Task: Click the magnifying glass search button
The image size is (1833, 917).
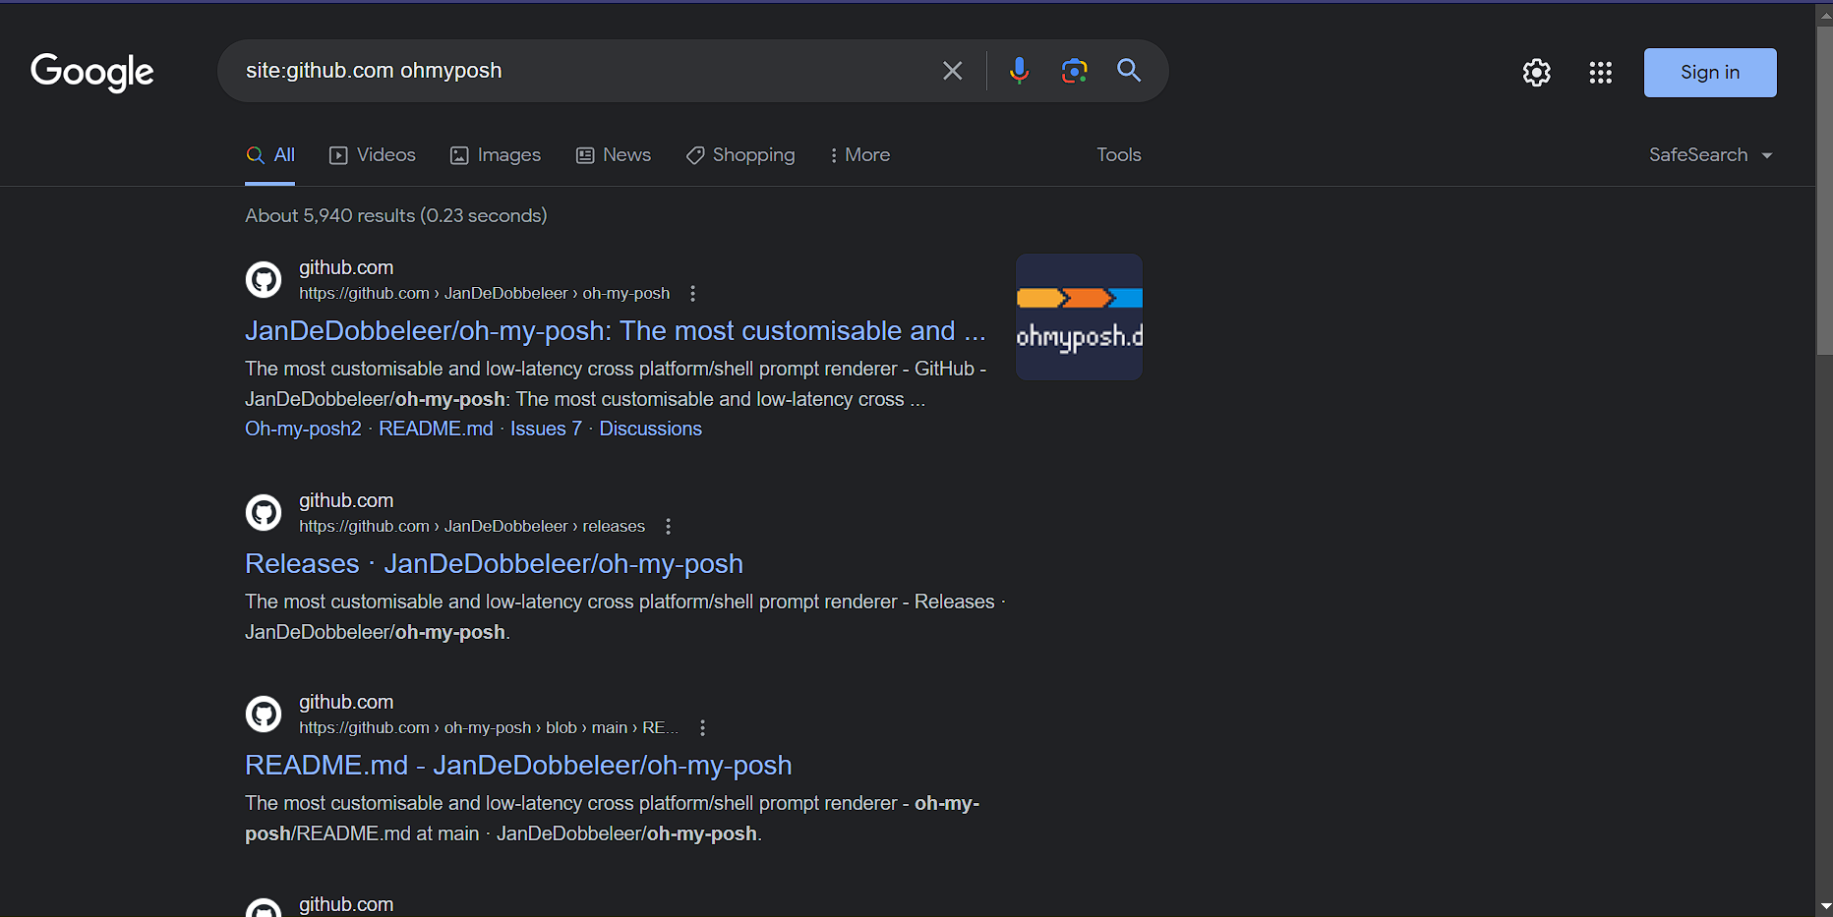Action: point(1128,71)
